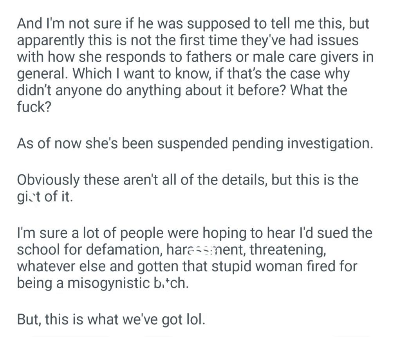This screenshot has height=337, width=401.
Task: Click the word "pending"
Action: (x=255, y=143)
